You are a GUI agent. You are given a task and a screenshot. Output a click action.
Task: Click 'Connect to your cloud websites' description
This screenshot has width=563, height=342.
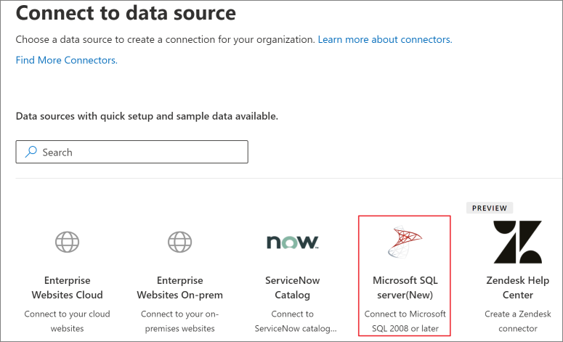point(67,321)
